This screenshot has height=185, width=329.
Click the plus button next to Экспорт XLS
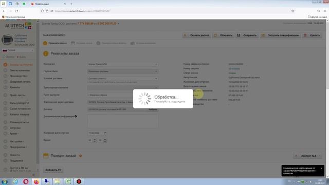point(296,156)
